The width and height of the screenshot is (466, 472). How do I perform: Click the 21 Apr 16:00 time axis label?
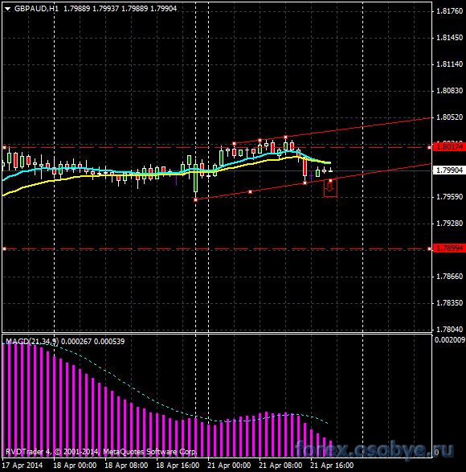pyautogui.click(x=332, y=466)
